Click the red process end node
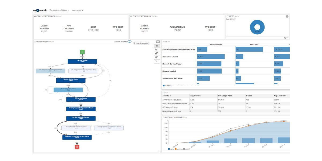This screenshot has width=322, height=161. (77, 147)
